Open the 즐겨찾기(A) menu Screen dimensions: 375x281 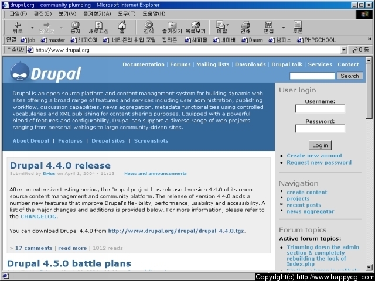(x=97, y=14)
